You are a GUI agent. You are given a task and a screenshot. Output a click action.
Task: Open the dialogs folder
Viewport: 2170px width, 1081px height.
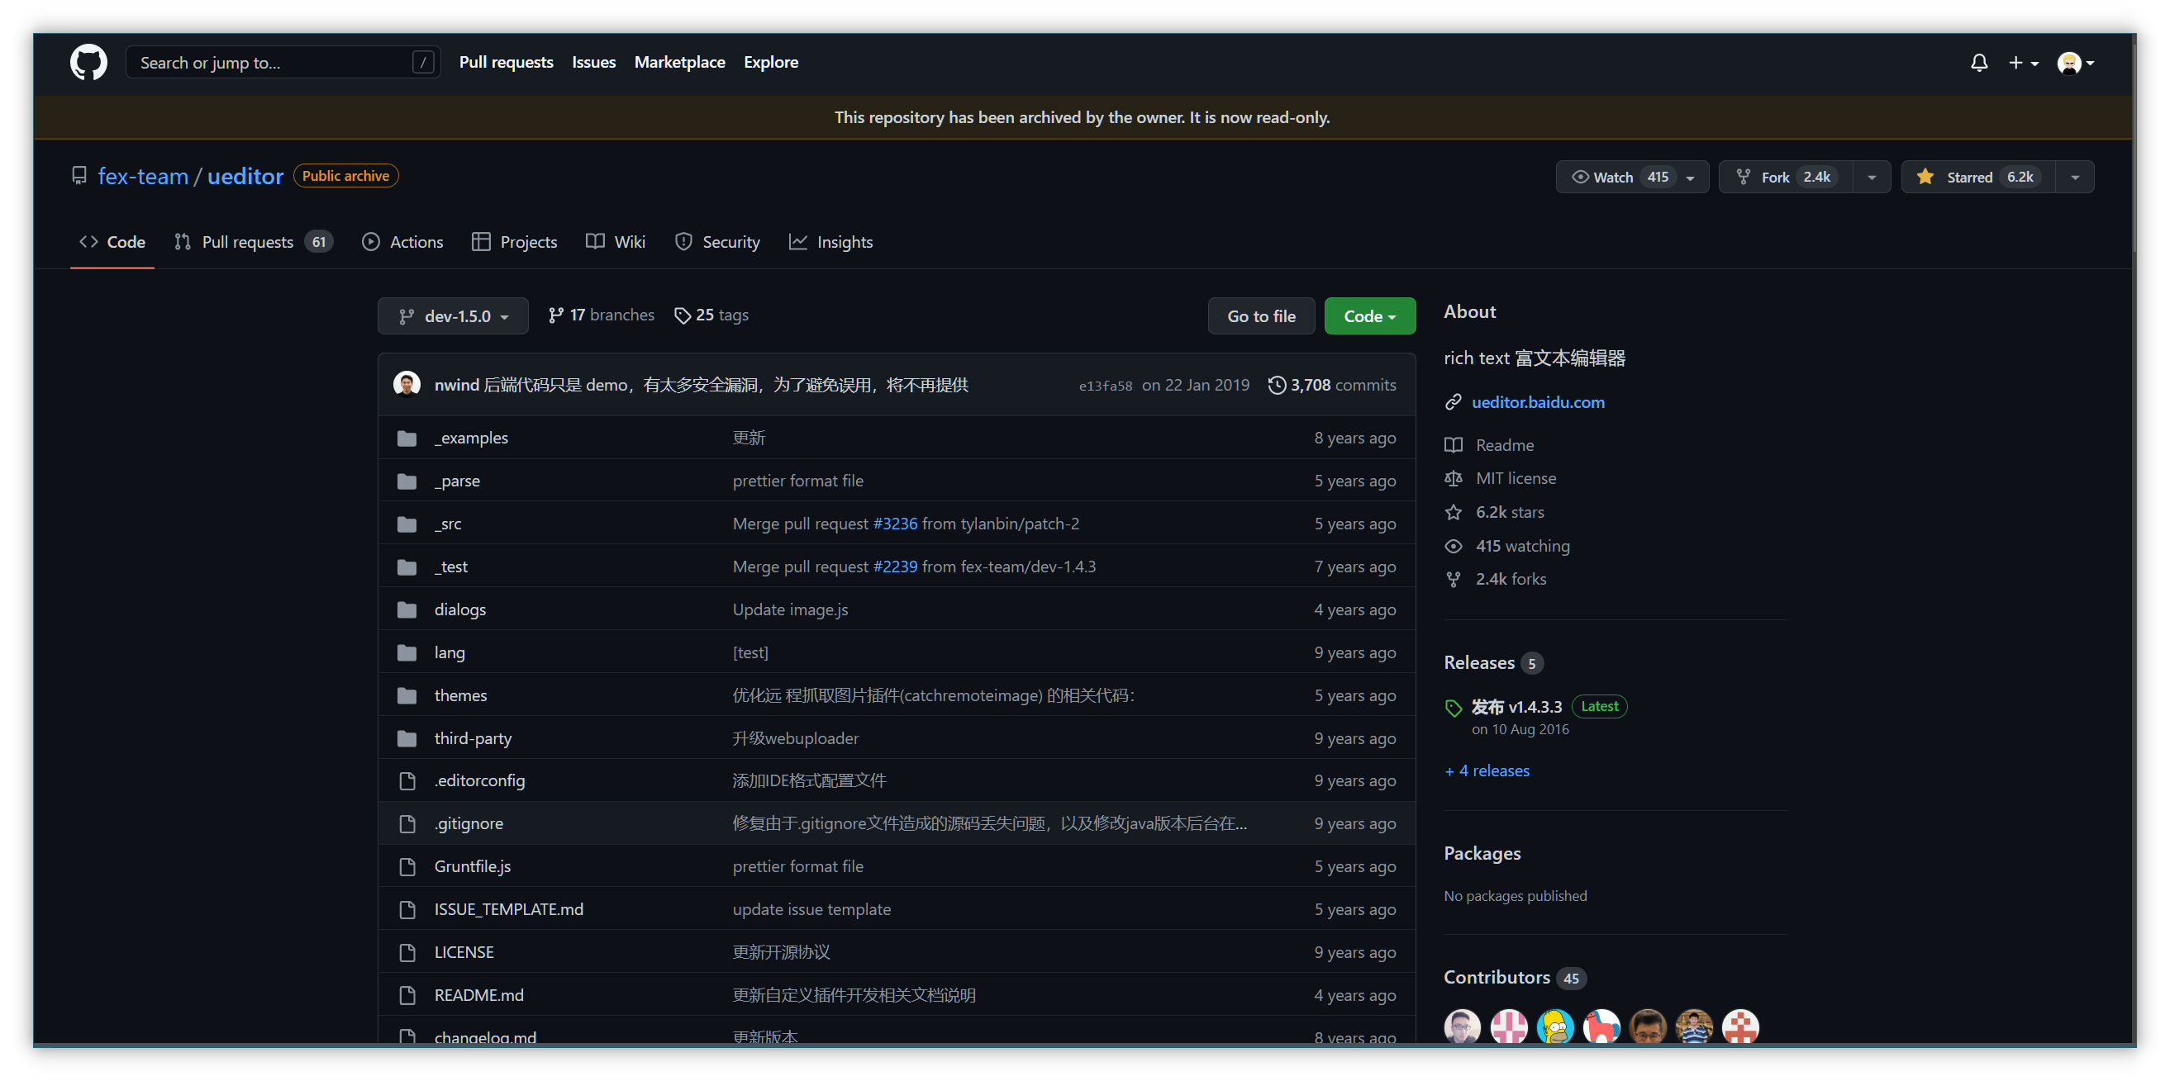[x=460, y=609]
